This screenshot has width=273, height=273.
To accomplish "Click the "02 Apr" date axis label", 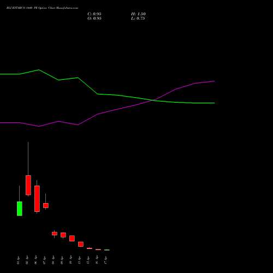I will [27, 260].
